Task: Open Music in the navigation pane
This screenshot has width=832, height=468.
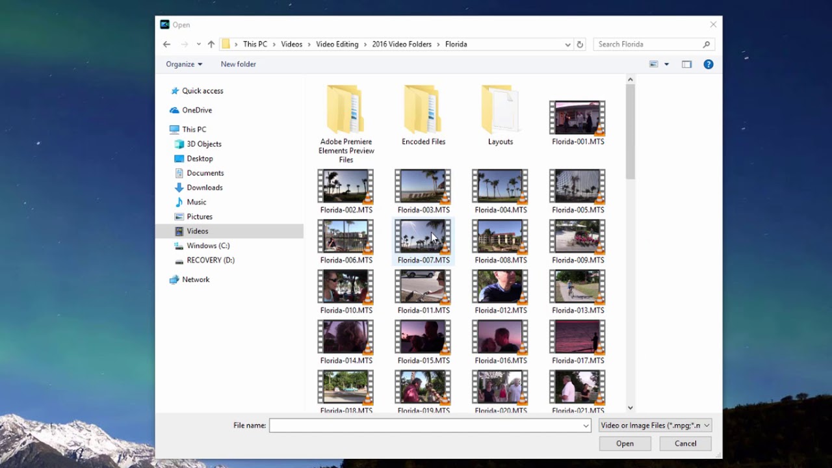Action: coord(190,202)
